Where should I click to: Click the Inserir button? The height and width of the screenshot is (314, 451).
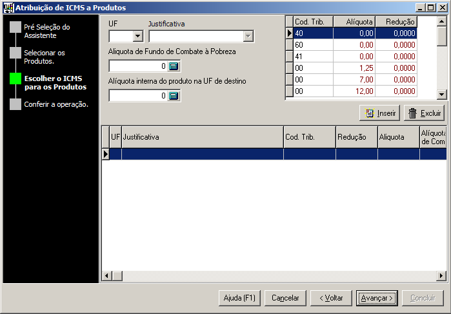[x=379, y=113]
